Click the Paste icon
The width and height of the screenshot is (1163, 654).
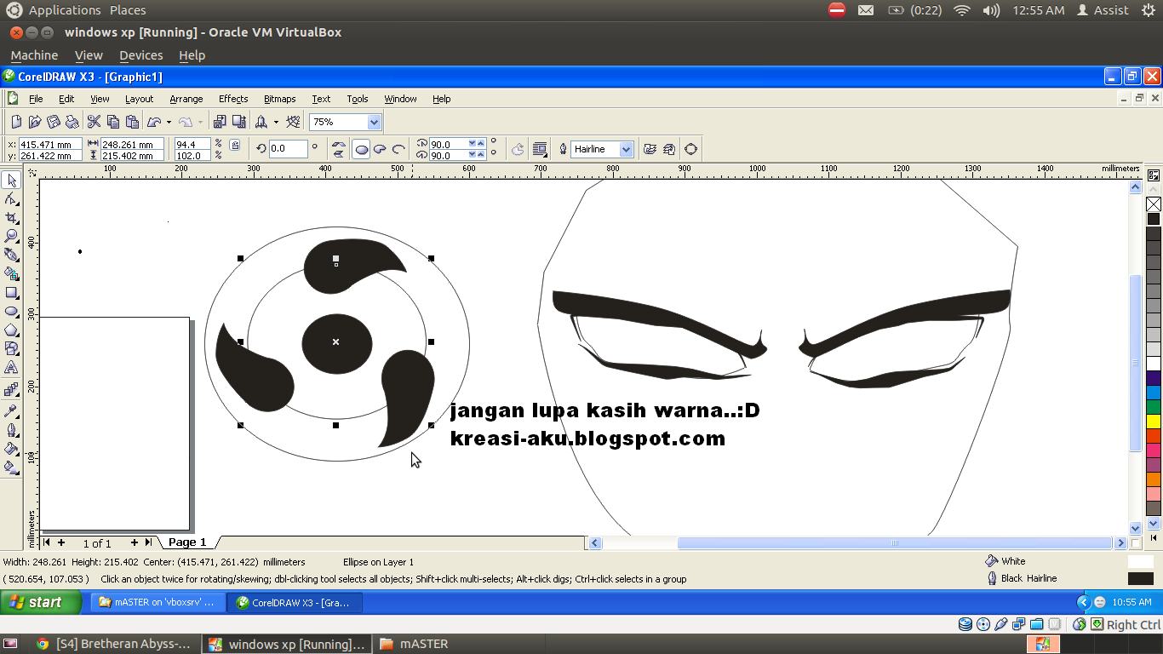pyautogui.click(x=132, y=122)
